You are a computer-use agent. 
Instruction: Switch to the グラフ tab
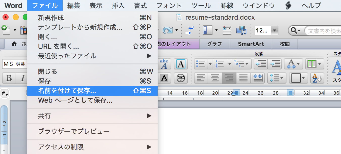click(214, 44)
